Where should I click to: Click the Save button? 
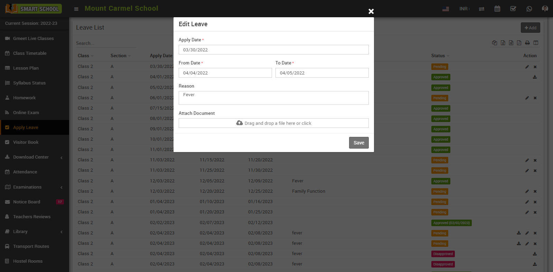point(358,143)
